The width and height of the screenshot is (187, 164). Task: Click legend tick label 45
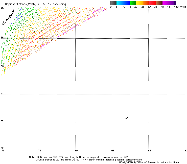[x=169, y=7]
